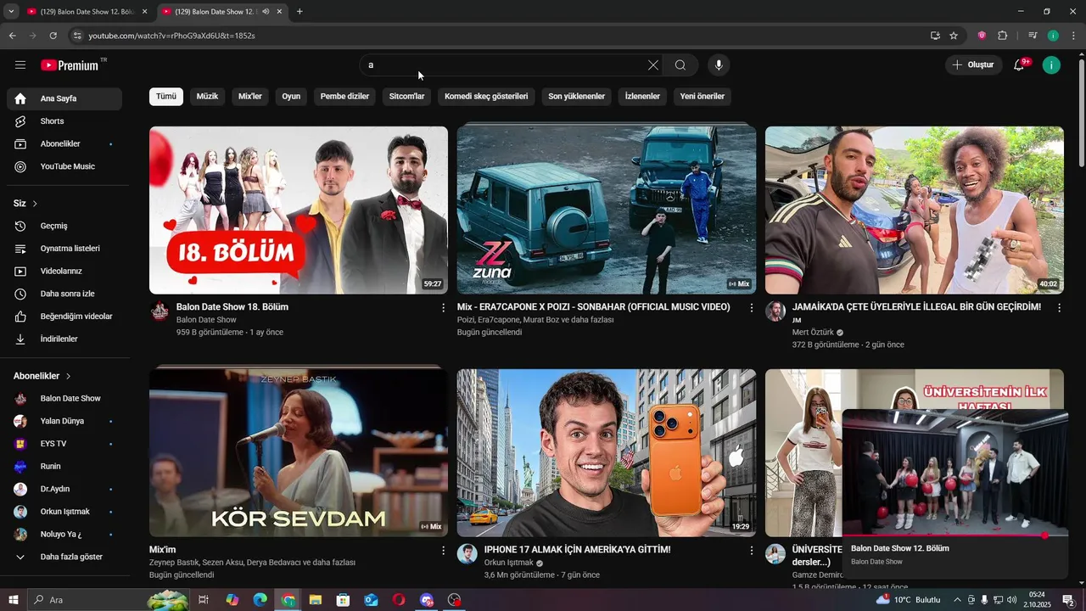This screenshot has height=611, width=1086.
Task: Open more options for Mix'im
Action: 443,551
